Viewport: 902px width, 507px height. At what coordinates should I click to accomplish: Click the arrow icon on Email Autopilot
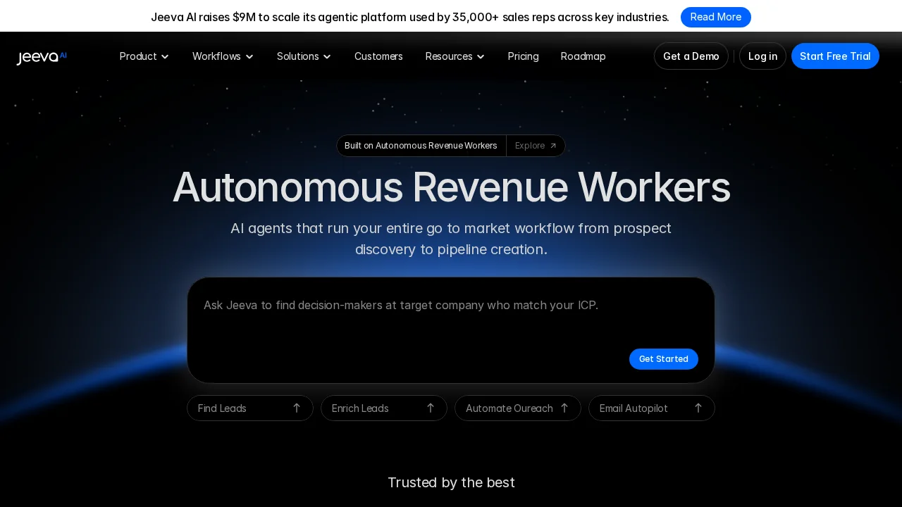698,408
